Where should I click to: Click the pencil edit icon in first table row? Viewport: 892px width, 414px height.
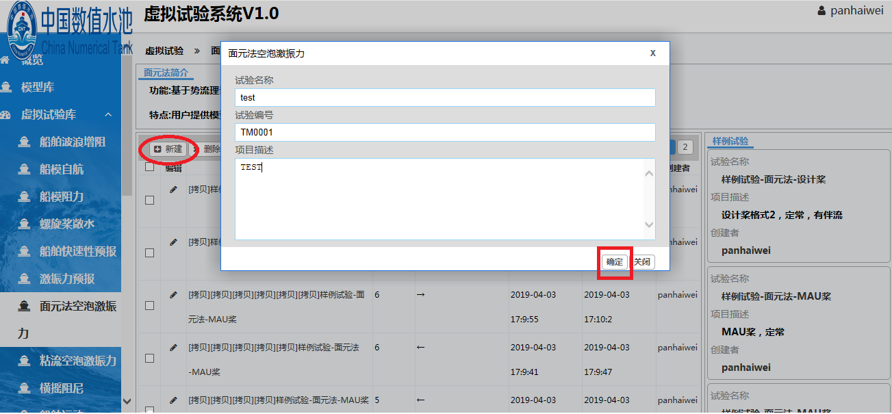point(173,190)
